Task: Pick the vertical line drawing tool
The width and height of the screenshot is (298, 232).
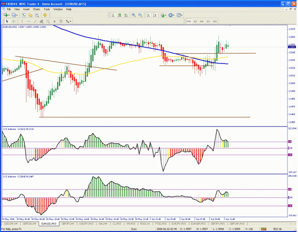Action: click(x=22, y=21)
